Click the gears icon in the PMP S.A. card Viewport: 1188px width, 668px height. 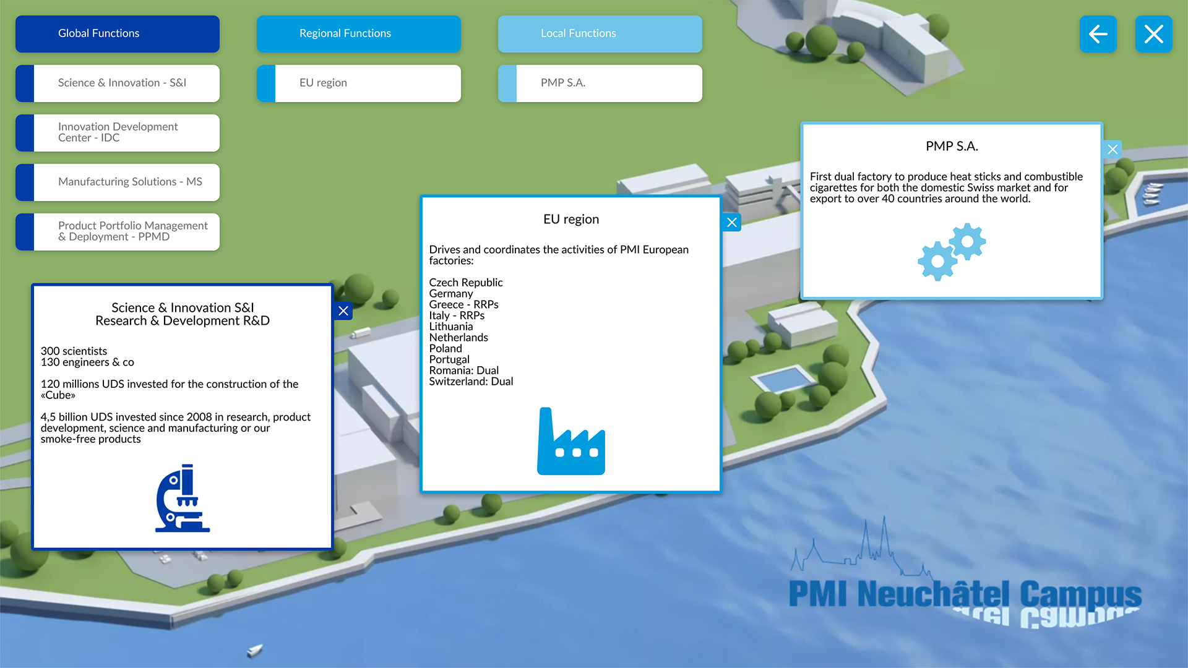pos(952,252)
